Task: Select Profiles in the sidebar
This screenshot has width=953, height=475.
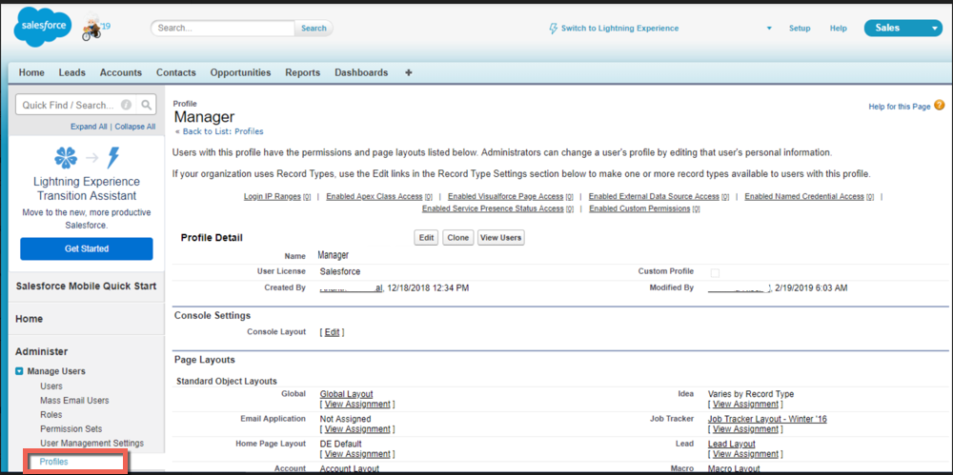Action: pos(54,462)
